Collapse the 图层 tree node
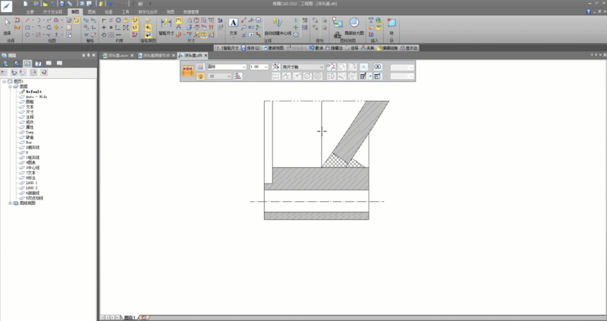Viewport: 607px width, 321px height. [x=10, y=87]
